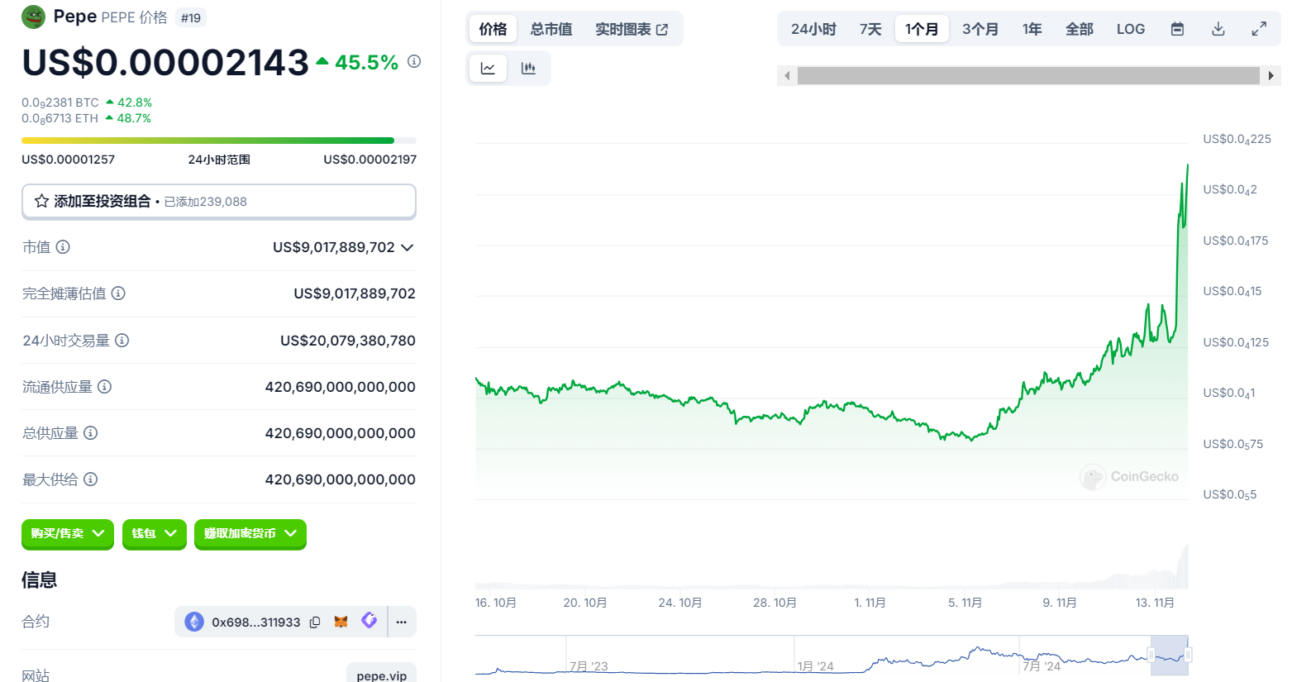
Task: Select the 1-month time range
Action: (922, 29)
